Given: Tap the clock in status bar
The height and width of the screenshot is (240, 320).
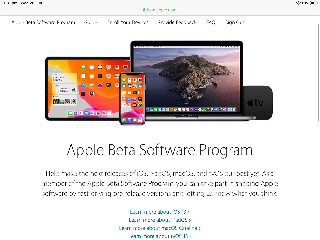Looking at the screenshot, I should (10, 3).
